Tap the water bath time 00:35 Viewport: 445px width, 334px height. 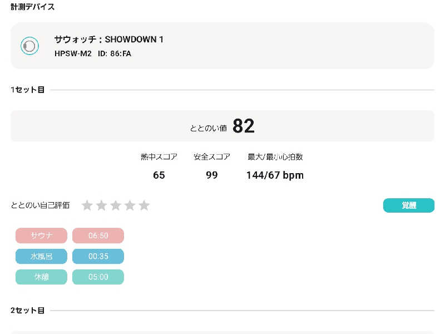98,257
